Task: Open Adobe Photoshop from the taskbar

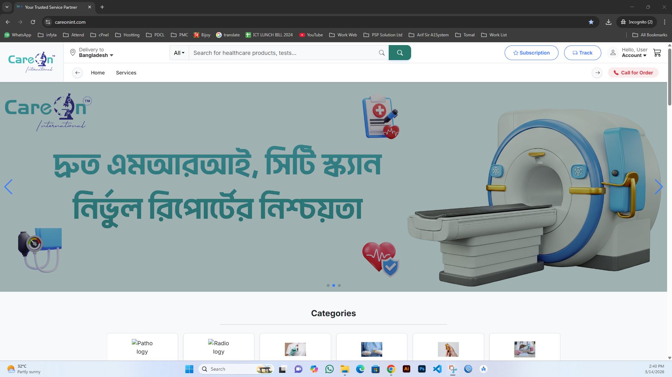Action: coord(422,369)
